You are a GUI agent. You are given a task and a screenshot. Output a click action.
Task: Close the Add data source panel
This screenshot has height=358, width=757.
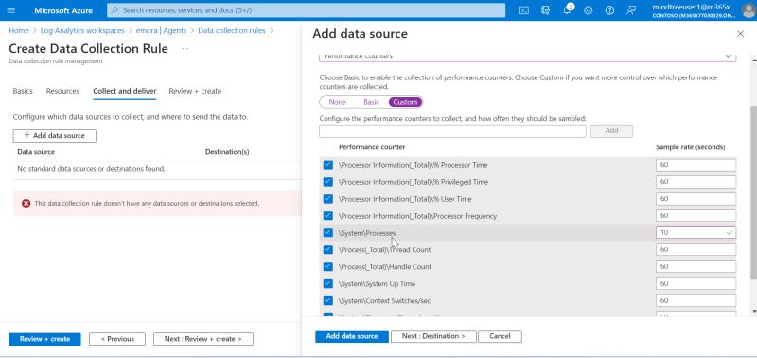[740, 34]
